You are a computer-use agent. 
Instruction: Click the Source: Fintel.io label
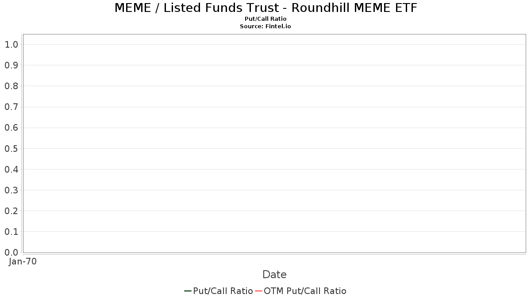265,26
